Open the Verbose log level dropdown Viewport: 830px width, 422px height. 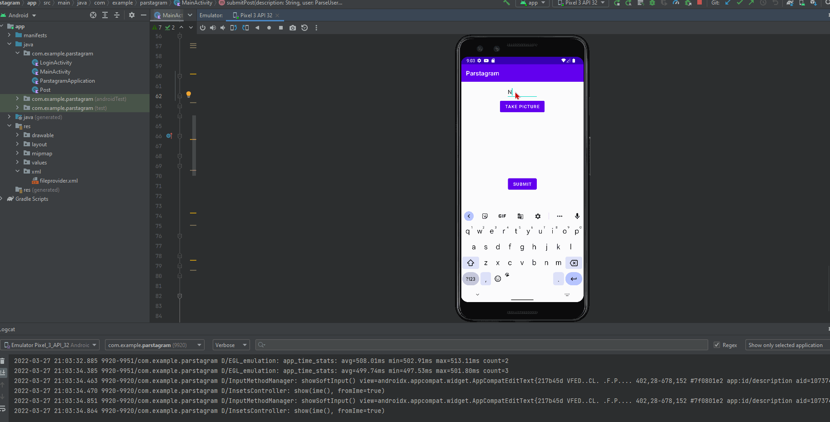tap(231, 345)
